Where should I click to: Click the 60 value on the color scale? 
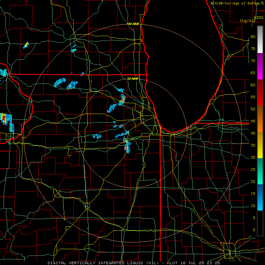tap(253, 85)
